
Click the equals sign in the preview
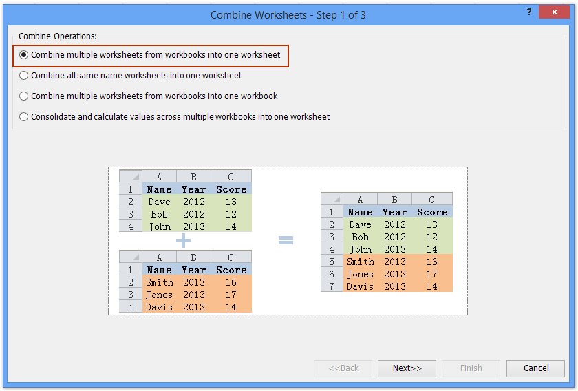click(x=286, y=240)
